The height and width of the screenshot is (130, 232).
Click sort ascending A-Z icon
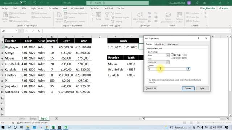click(x=93, y=15)
